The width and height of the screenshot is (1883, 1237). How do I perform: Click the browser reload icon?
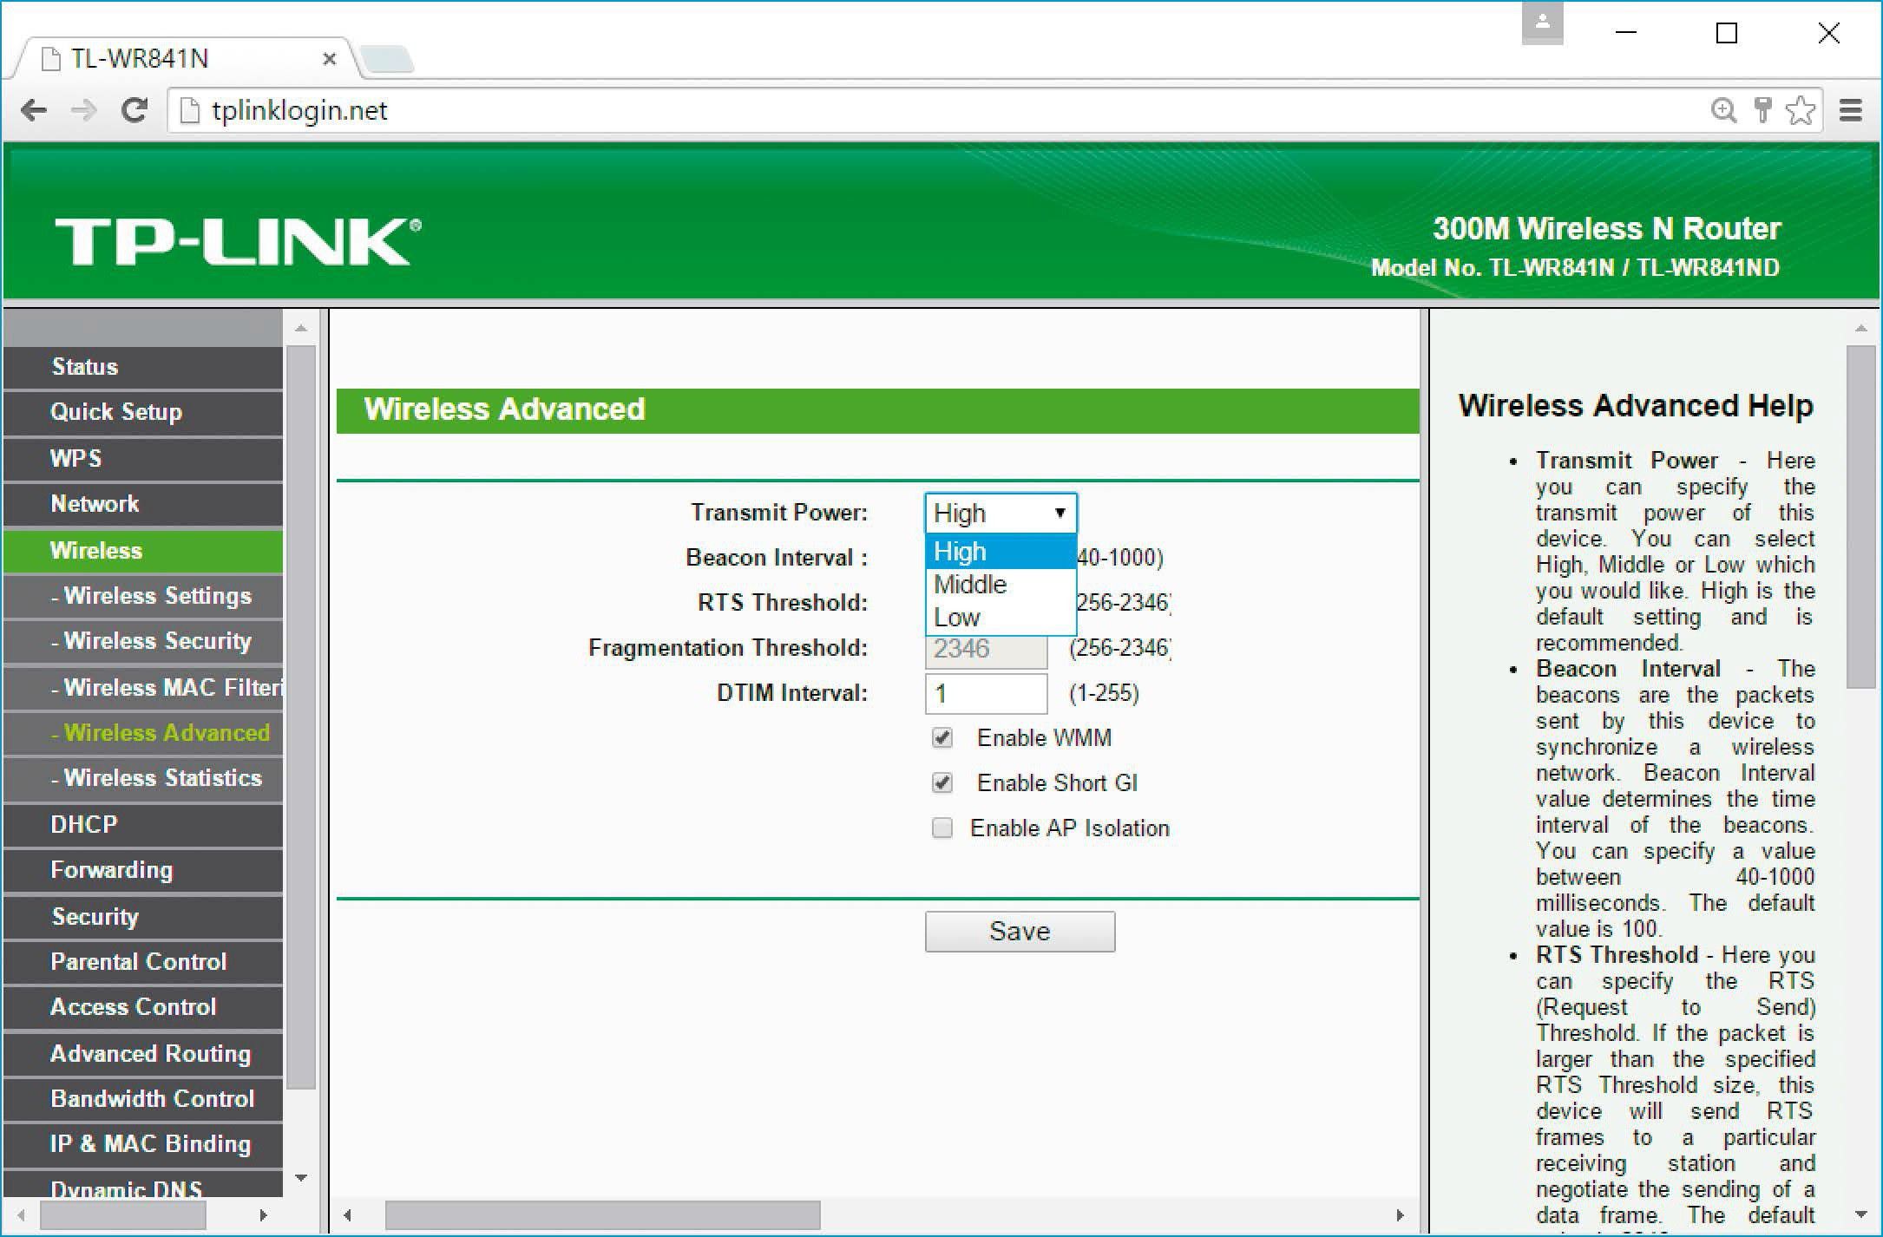[x=134, y=110]
